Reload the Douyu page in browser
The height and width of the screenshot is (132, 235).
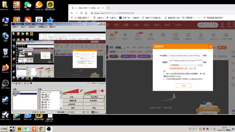[x=81, y=13]
